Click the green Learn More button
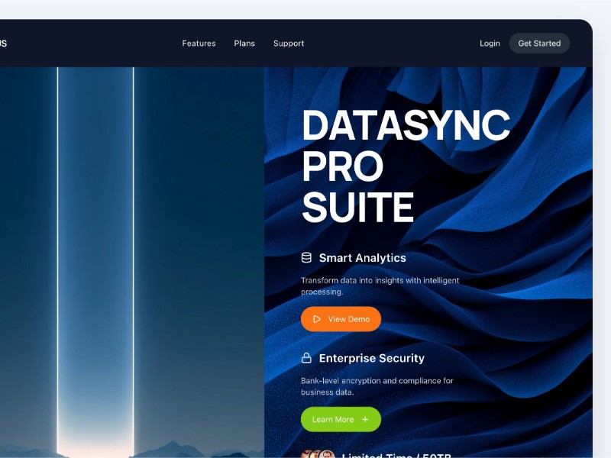This screenshot has height=458, width=611. tap(341, 419)
